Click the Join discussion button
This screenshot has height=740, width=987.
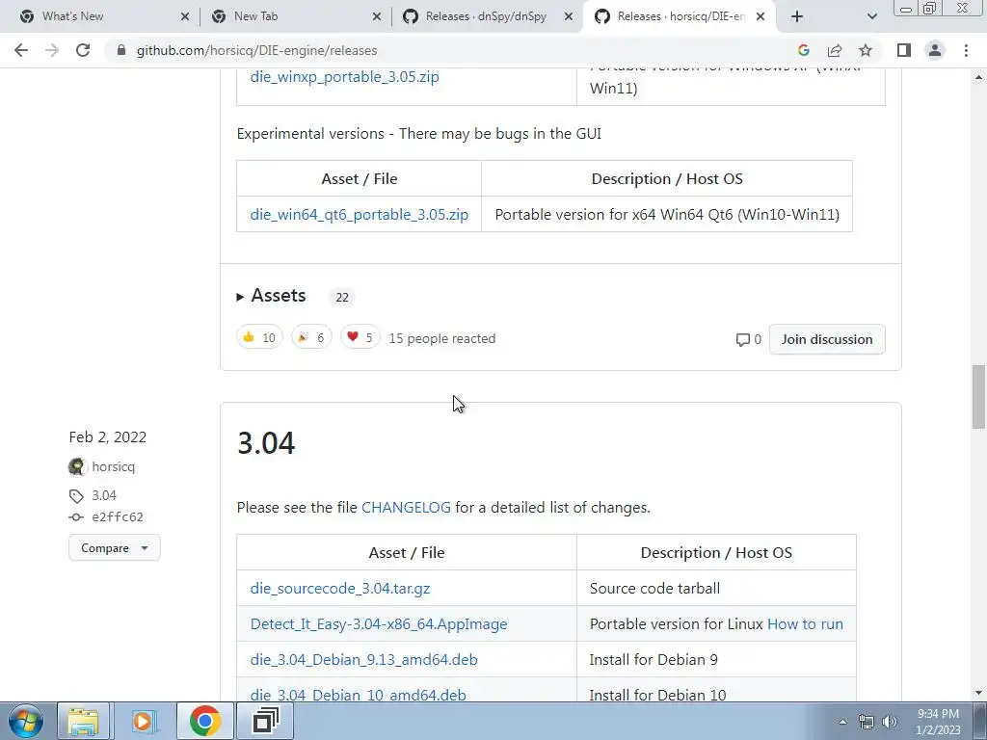827,339
